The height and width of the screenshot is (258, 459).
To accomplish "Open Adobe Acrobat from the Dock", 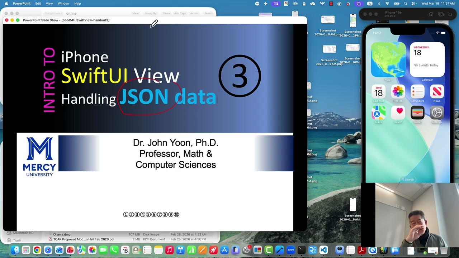I will 361,250.
